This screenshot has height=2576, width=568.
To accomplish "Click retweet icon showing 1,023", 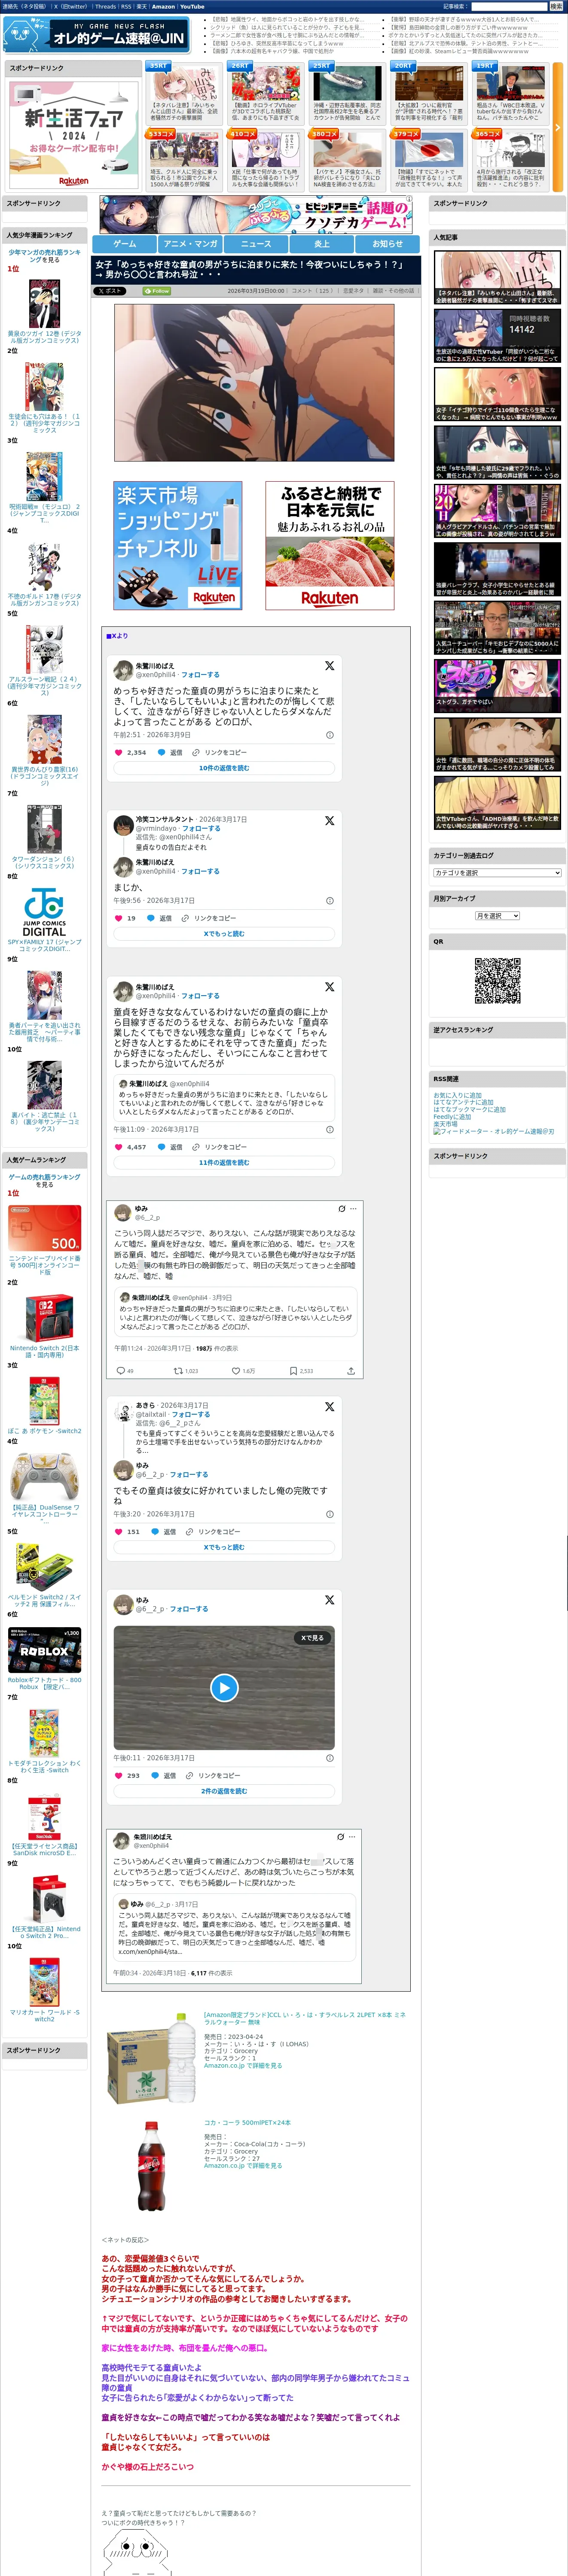I will pos(178,1371).
